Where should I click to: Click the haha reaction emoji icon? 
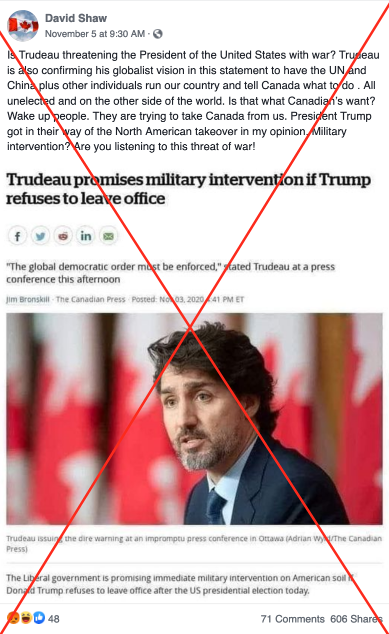(26, 618)
